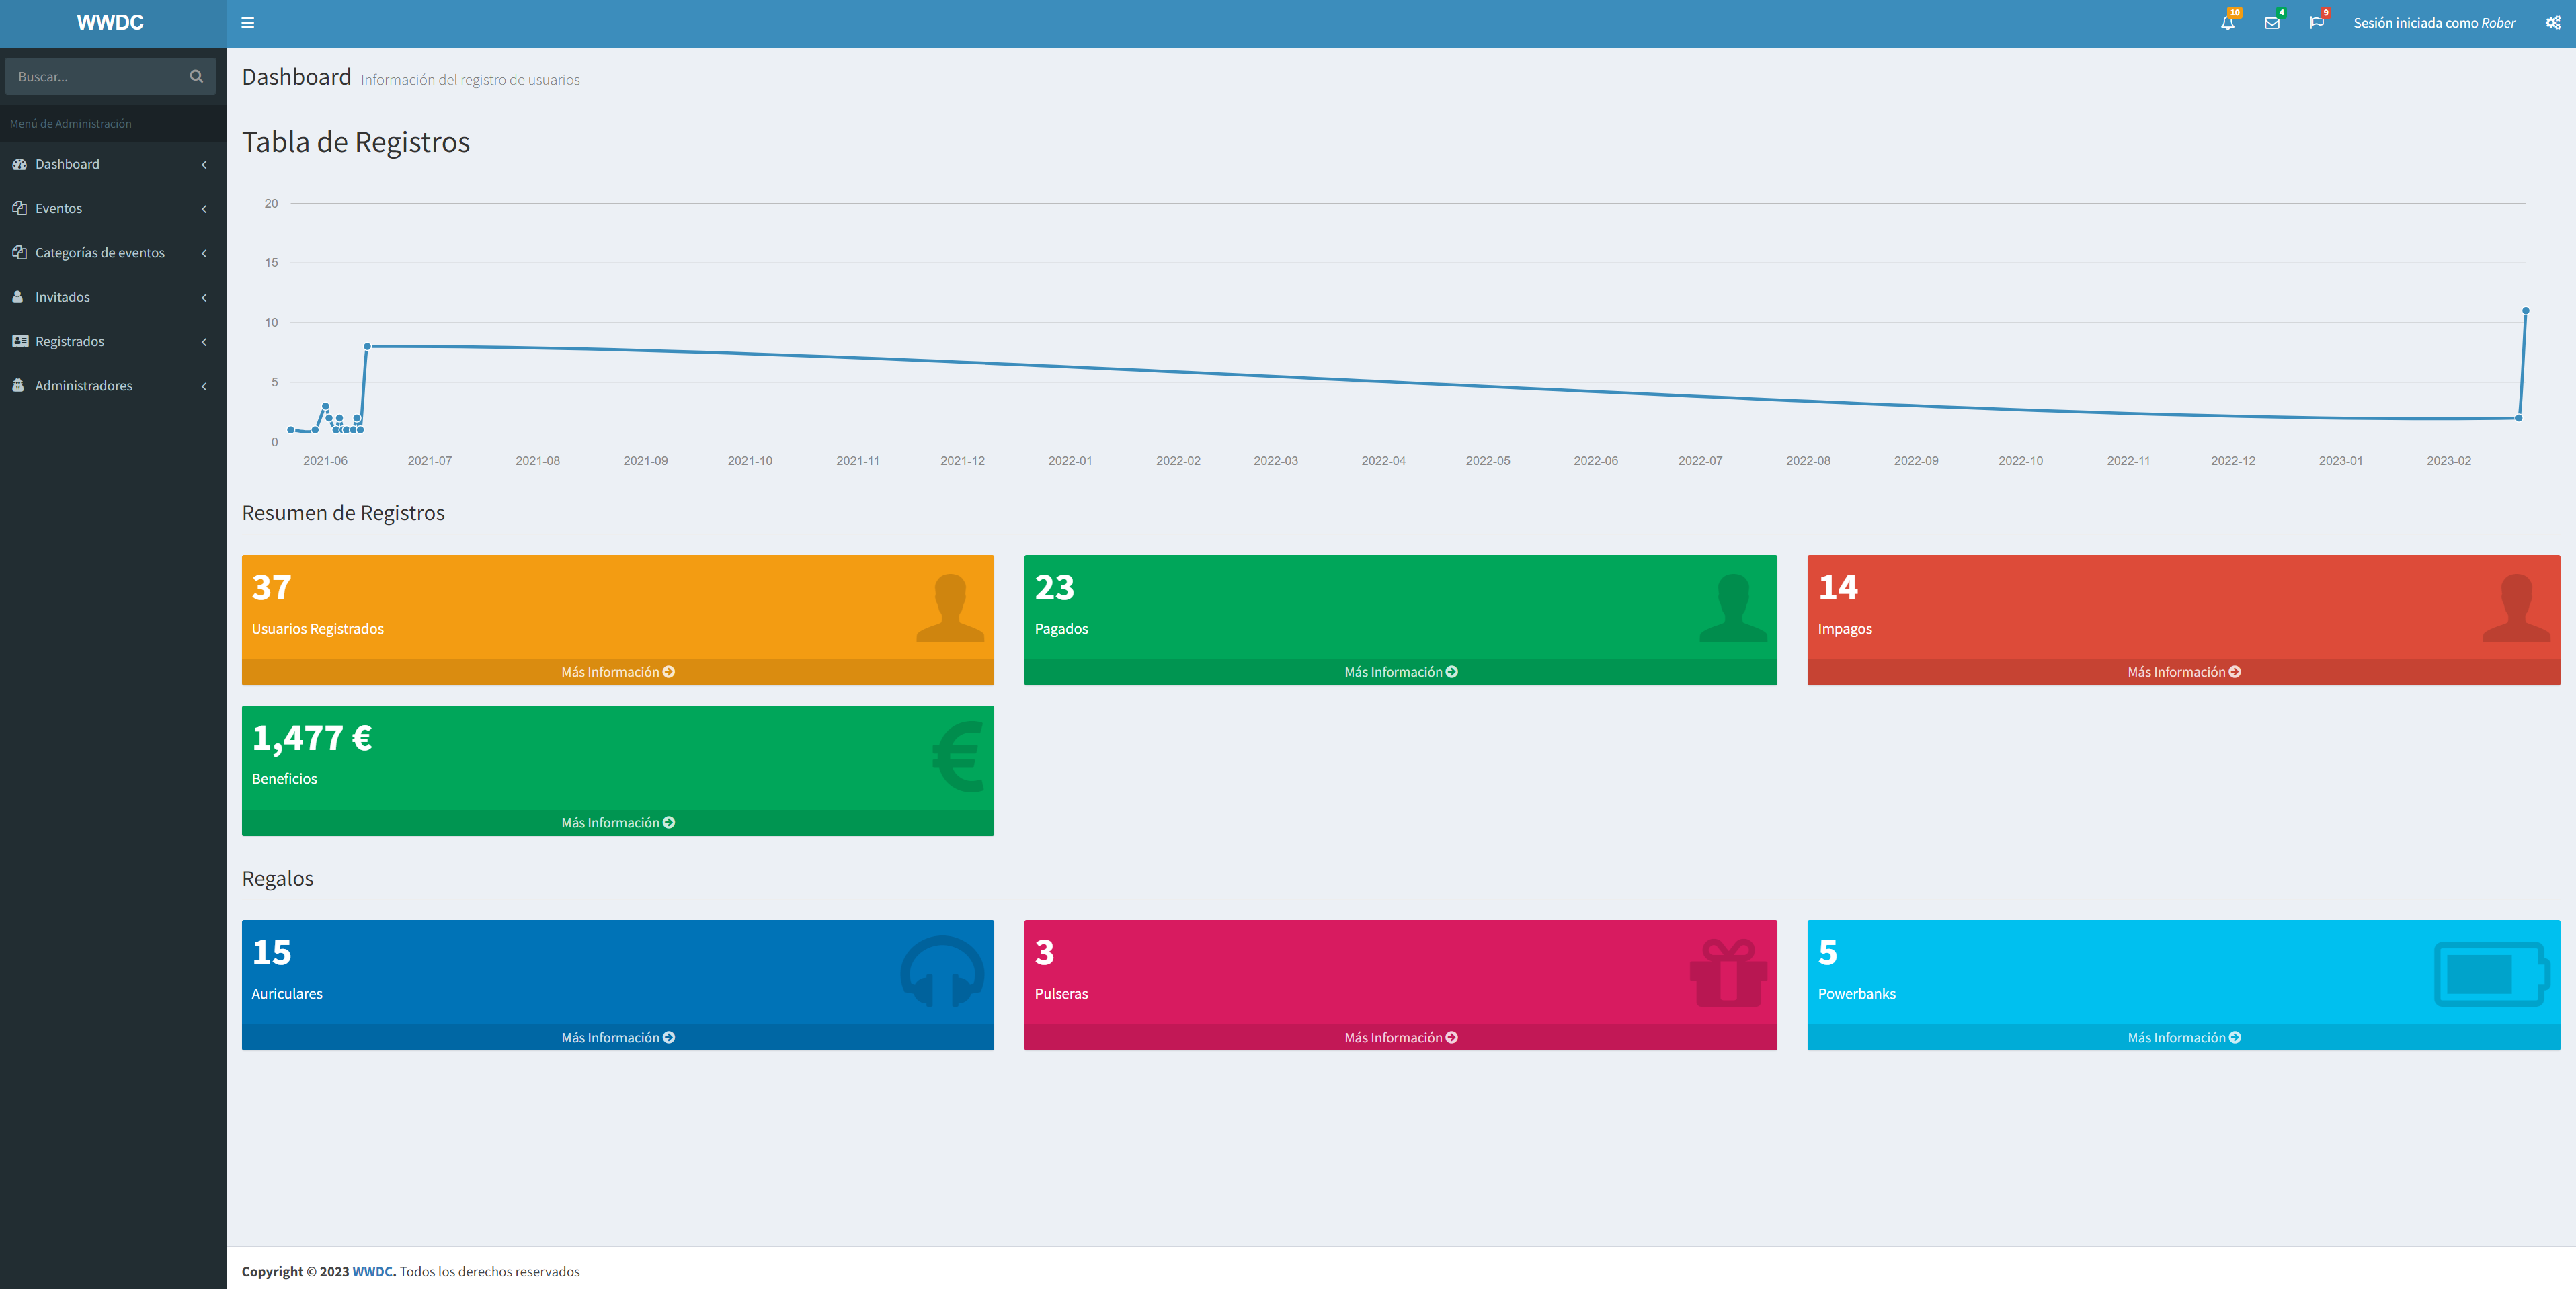The image size is (2576, 1289).
Task: Open the Invitados menu item
Action: (x=62, y=297)
